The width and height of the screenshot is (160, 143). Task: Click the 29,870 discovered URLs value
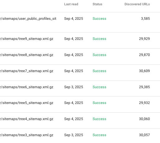[144, 55]
